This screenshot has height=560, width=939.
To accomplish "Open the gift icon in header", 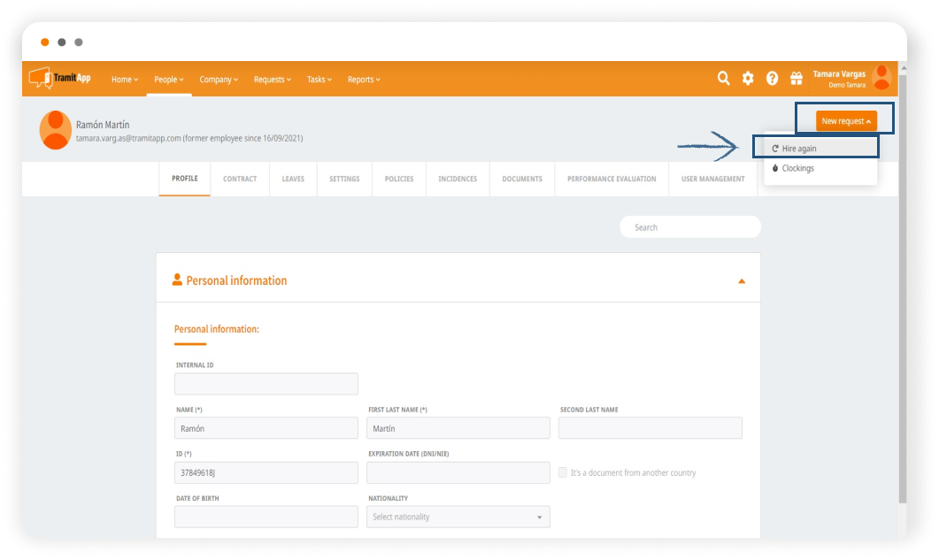I will point(796,79).
